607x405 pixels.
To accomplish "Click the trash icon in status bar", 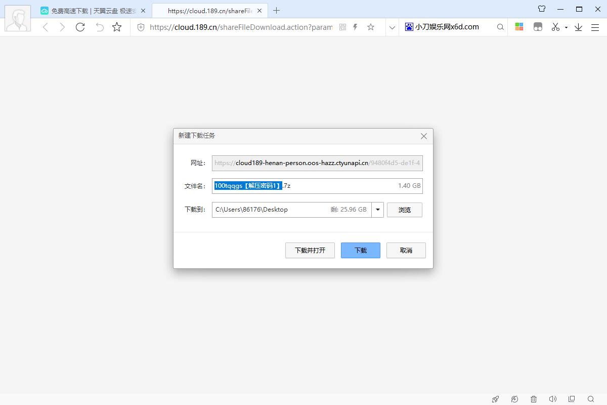I will [x=534, y=399].
